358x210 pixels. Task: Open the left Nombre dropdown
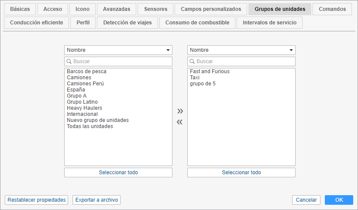point(118,50)
